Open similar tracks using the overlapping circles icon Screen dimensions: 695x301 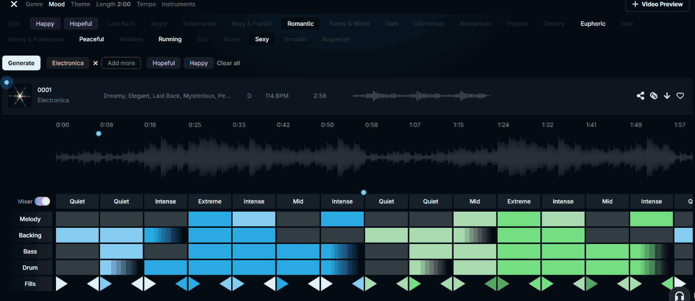tap(654, 96)
